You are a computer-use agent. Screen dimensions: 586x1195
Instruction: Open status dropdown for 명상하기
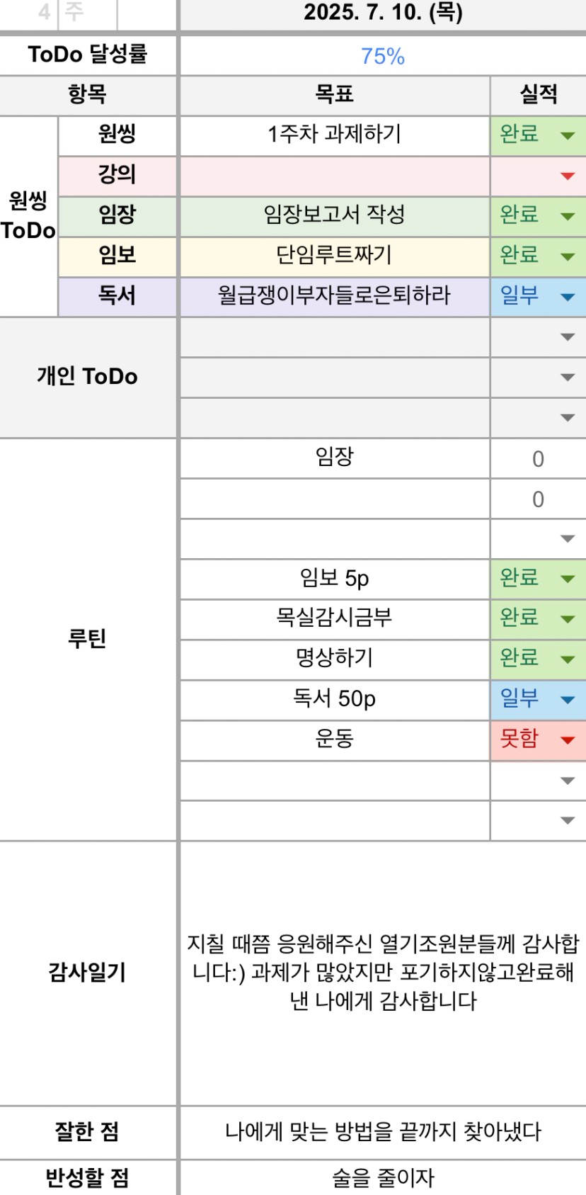coord(568,659)
